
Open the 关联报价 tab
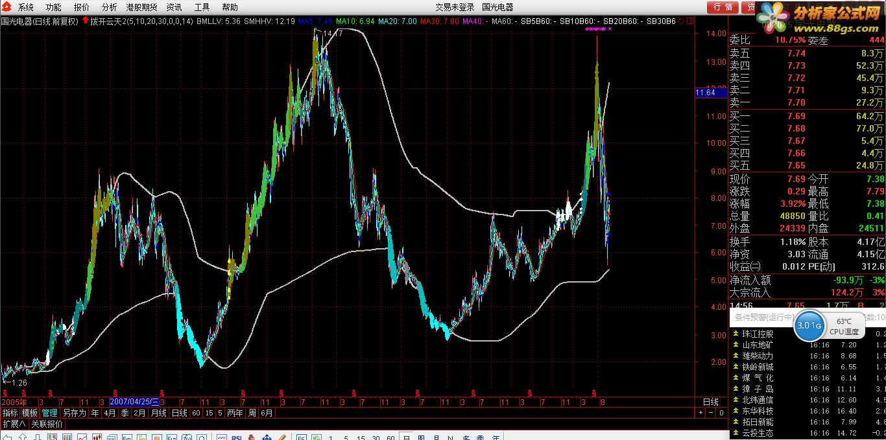point(47,424)
